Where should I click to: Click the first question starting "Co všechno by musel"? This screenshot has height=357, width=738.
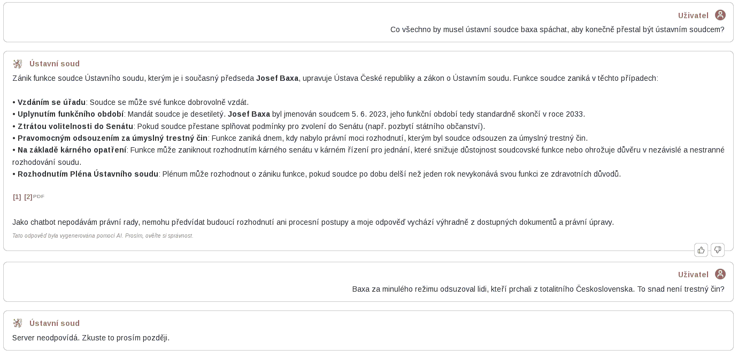(x=557, y=29)
